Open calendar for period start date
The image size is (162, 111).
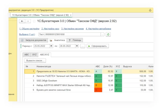pyautogui.click(x=54, y=46)
